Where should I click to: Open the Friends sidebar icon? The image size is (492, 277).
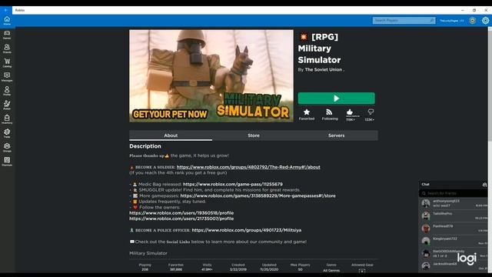pyautogui.click(x=7, y=48)
